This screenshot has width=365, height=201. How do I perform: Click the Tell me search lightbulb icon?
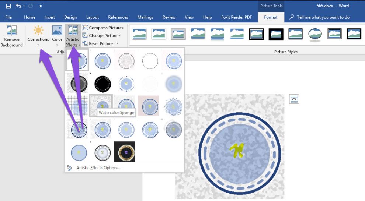[292, 17]
